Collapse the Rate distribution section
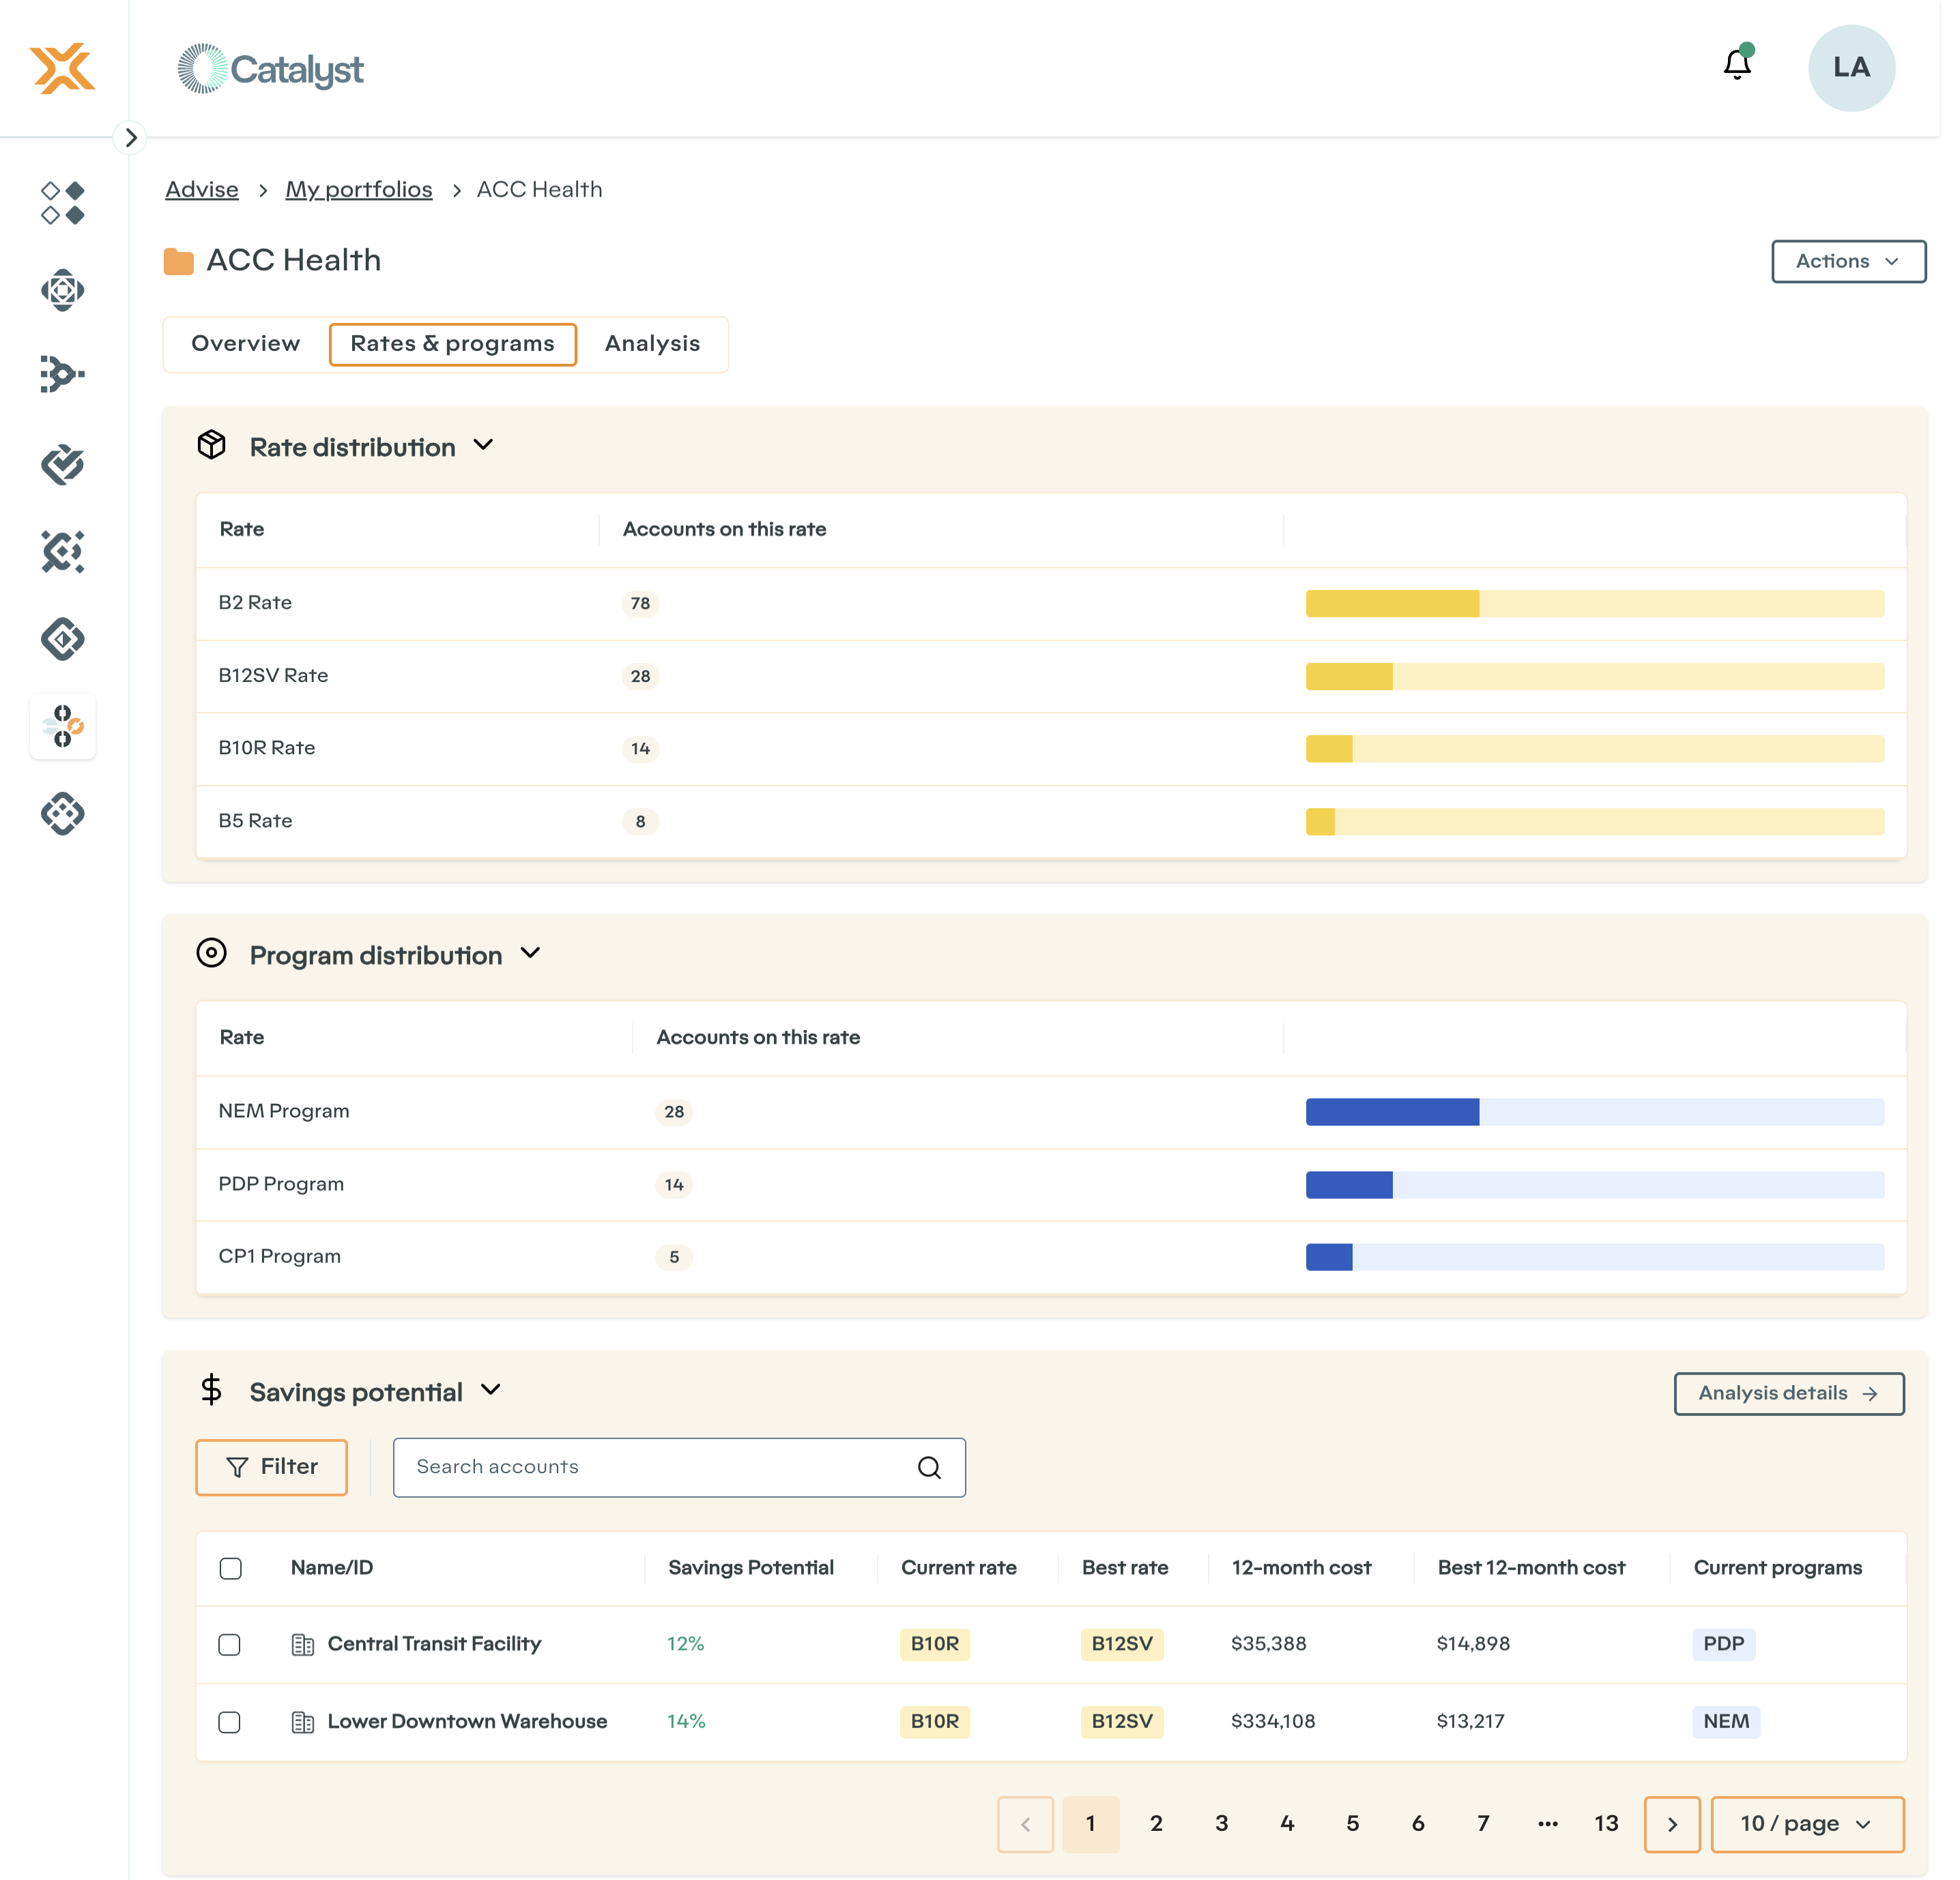The image size is (1960, 1880). pyautogui.click(x=483, y=445)
